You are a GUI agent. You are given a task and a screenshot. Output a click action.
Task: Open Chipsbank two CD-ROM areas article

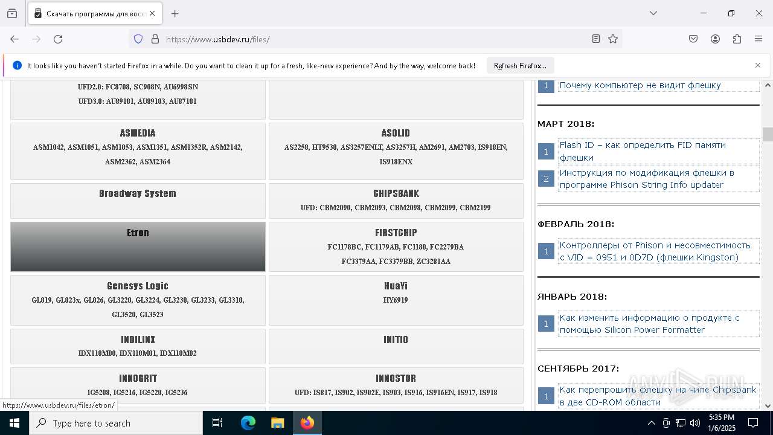coord(658,396)
